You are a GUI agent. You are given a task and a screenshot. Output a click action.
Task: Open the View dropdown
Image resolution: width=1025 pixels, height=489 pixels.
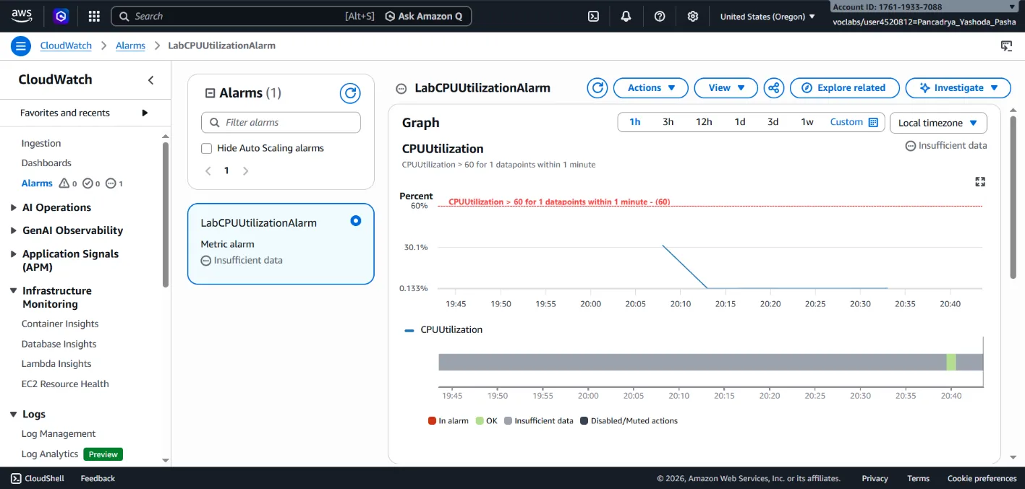(726, 88)
